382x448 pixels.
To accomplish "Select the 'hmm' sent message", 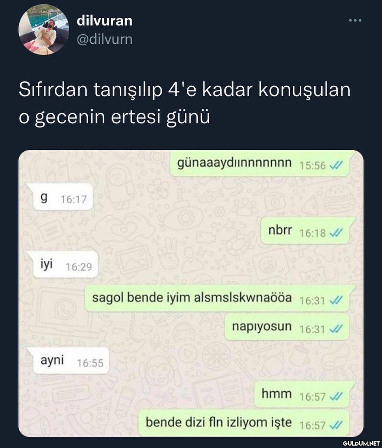I will (304, 394).
